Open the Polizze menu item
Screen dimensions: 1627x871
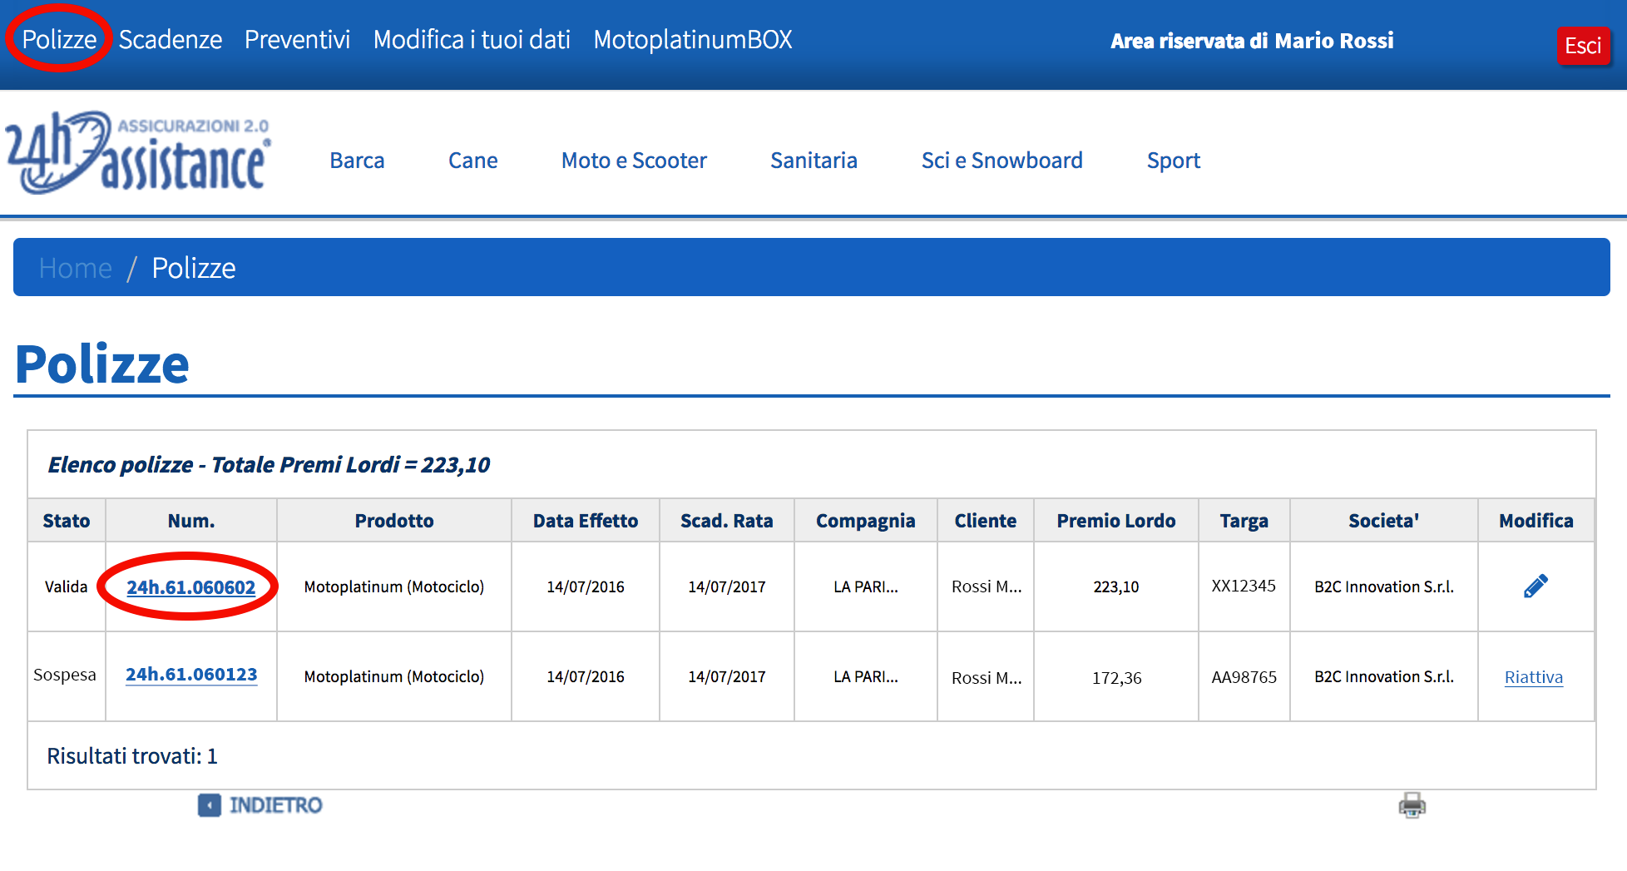click(59, 39)
